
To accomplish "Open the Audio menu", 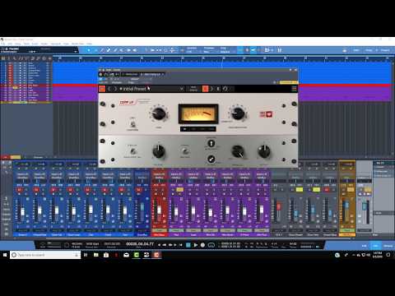I will point(44,44).
